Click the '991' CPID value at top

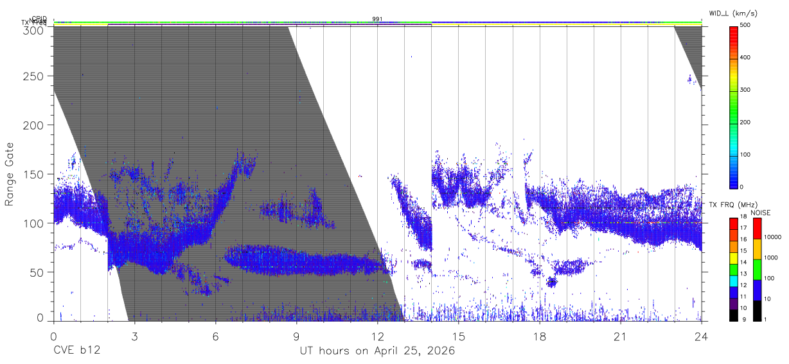[377, 19]
